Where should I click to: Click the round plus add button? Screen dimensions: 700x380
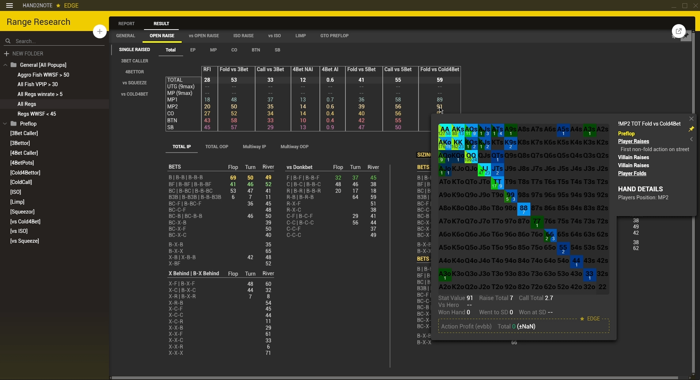tap(99, 31)
